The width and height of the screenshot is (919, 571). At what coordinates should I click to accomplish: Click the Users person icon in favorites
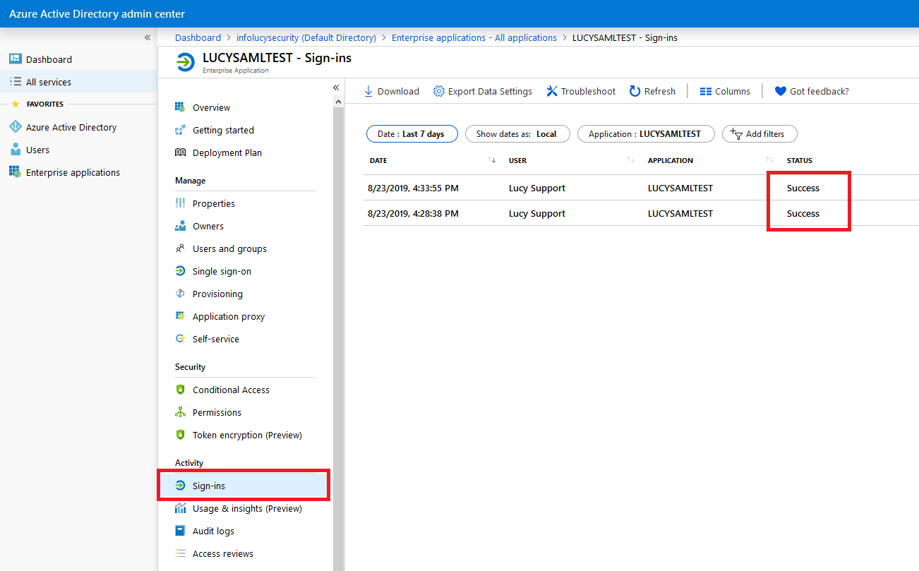point(15,150)
